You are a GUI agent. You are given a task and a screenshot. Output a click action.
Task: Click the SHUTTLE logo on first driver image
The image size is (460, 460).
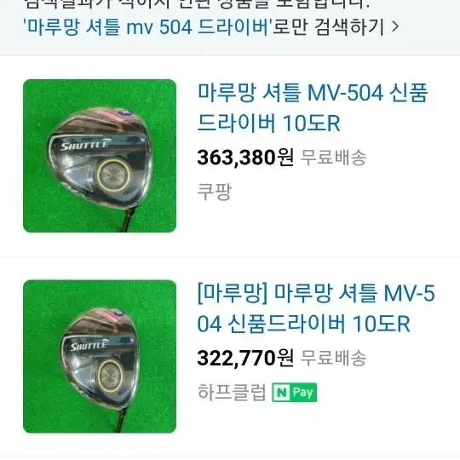(85, 146)
